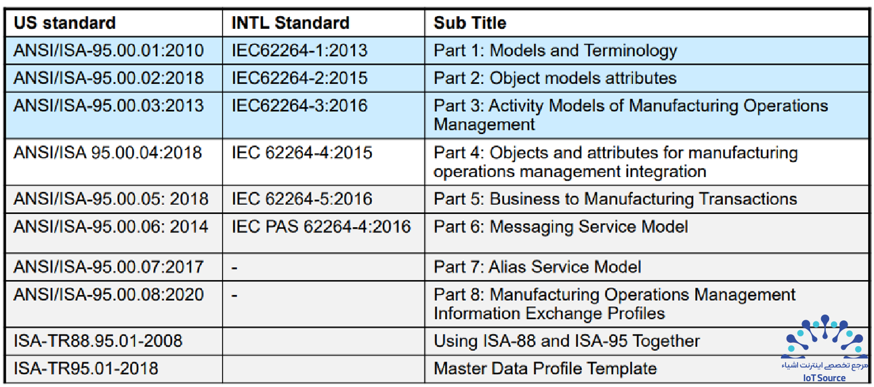This screenshot has width=874, height=387.
Task: Select Part 5: Business to Manufacturing Transactions
Action: pos(616,199)
